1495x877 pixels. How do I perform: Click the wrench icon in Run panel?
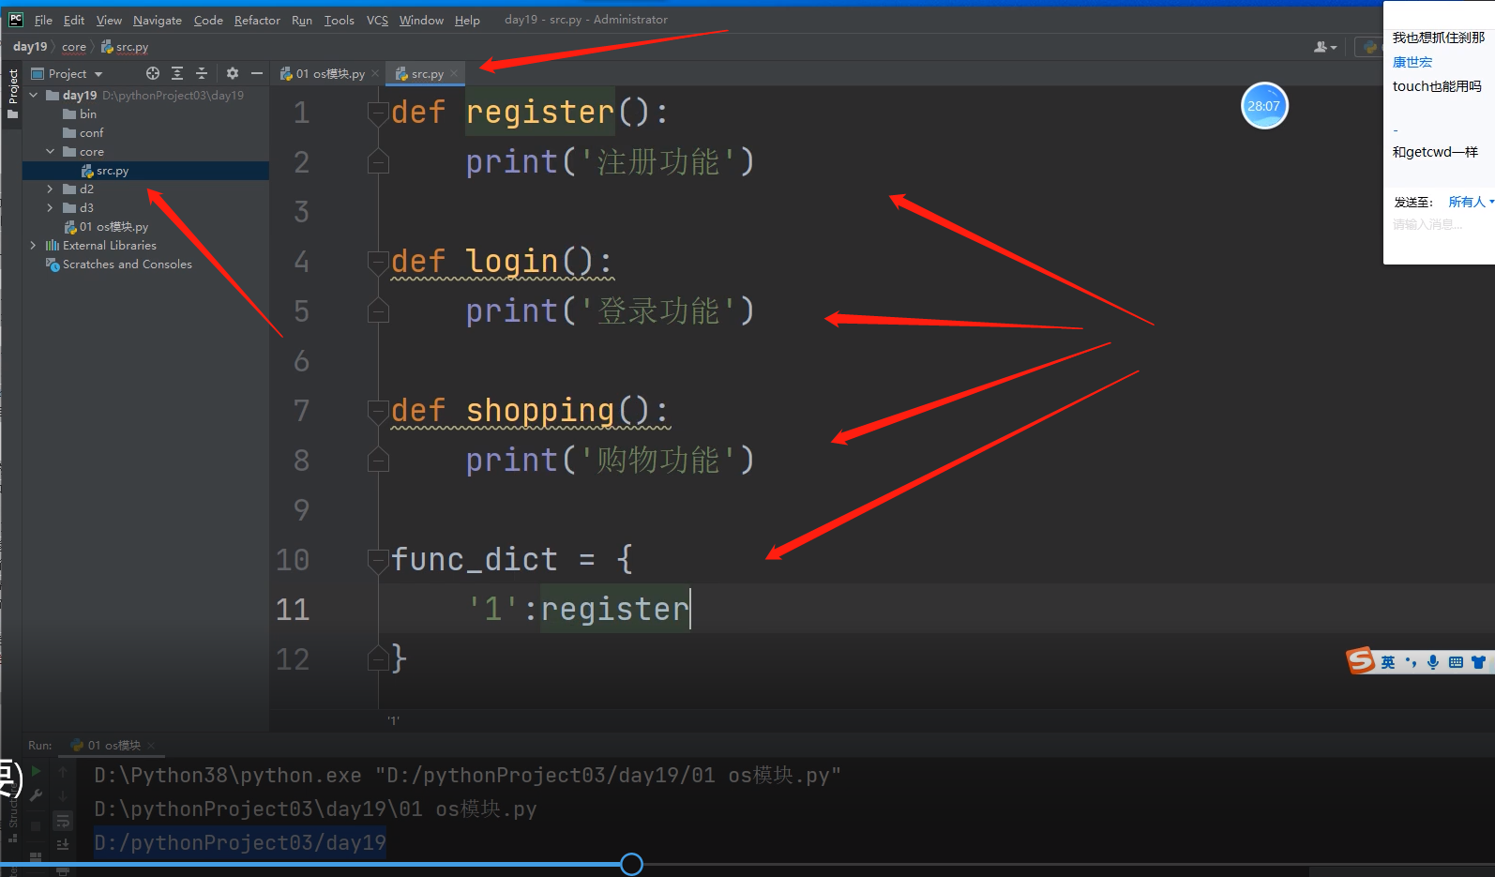coord(36,795)
